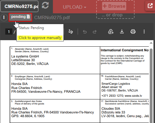Image resolution: width=155 pixels, height=123 pixels.
Task: Click the redo arrow in PDF toolbar
Action: click(94, 32)
